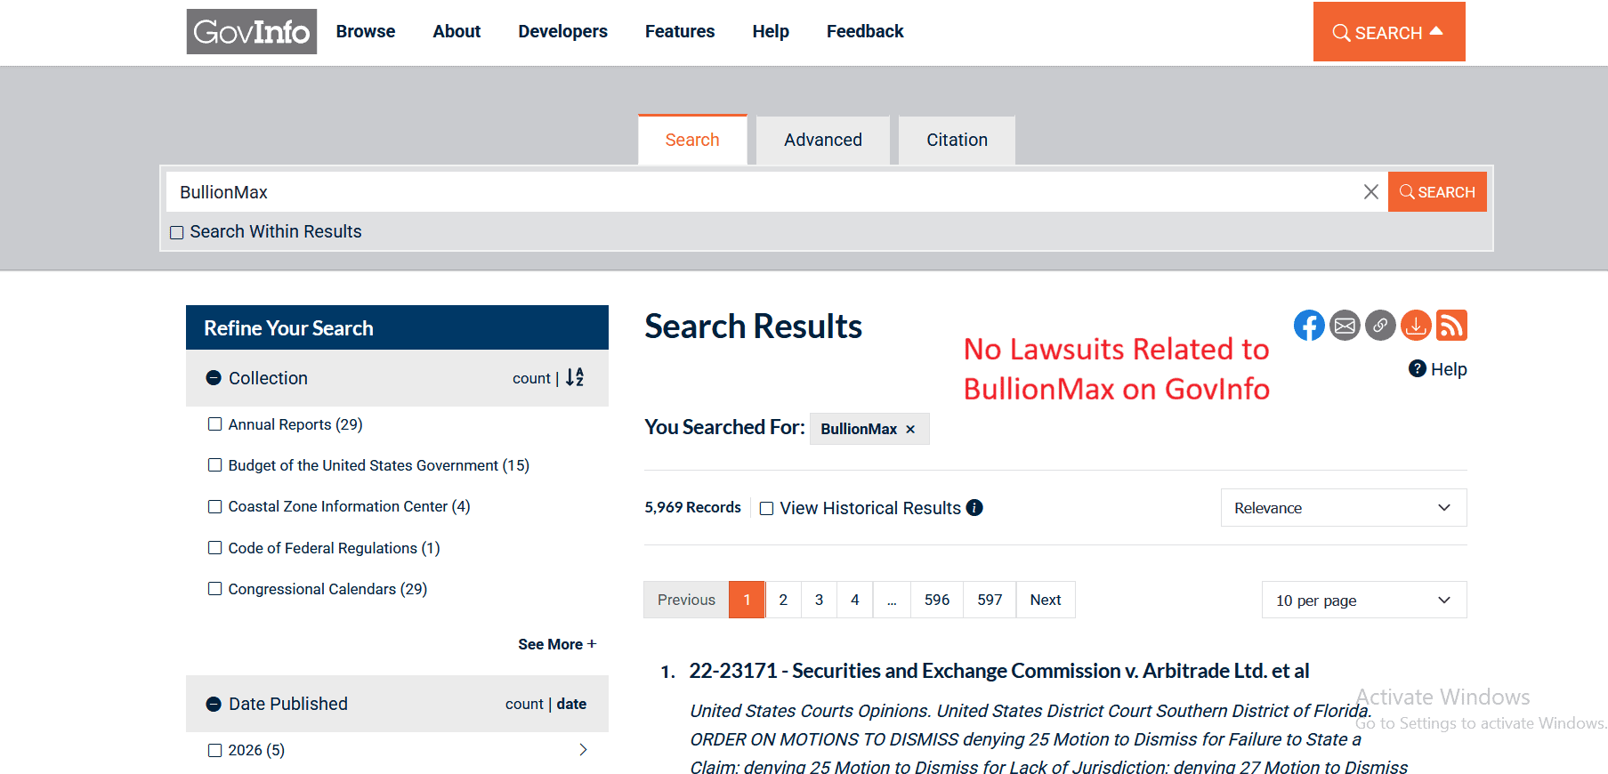Go to results page 2
Screen dimensions: 1608x774
(783, 600)
